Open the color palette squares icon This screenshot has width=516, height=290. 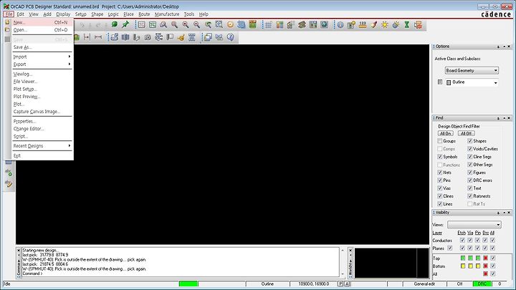pos(279,24)
